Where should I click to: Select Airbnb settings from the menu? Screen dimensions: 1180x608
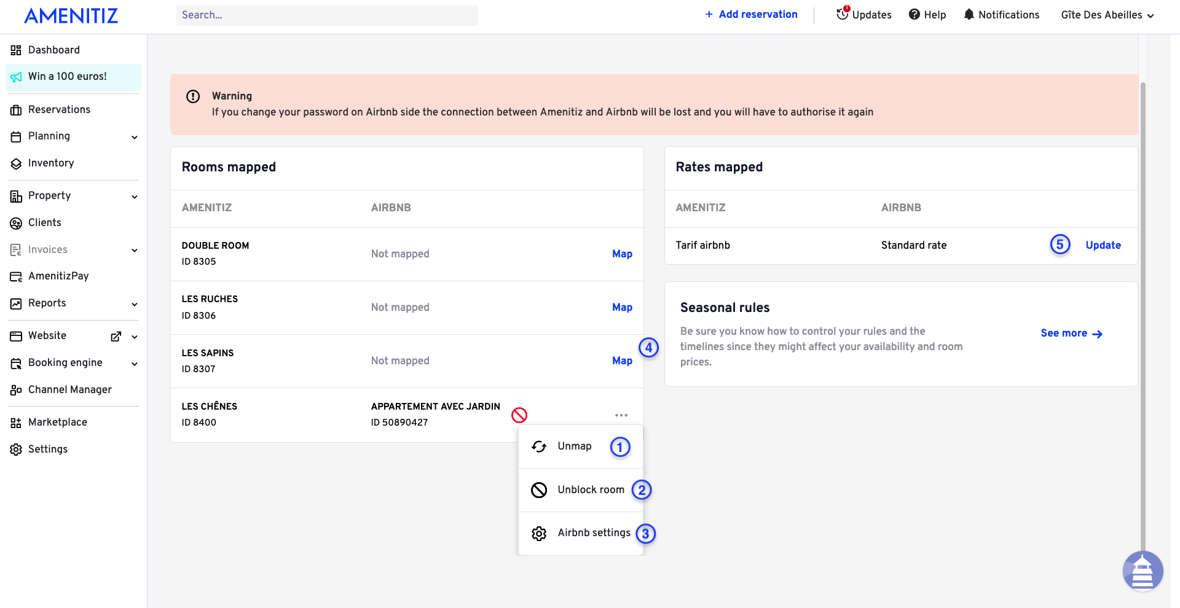click(581, 533)
